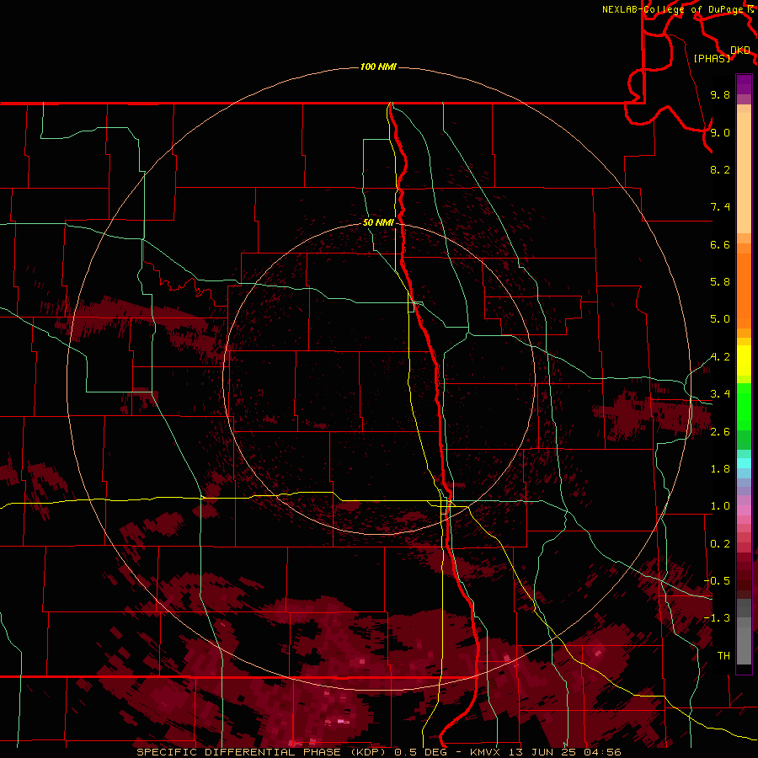Pick the cyan segment of the color bar
This screenshot has height=758, width=758.
pos(744,463)
